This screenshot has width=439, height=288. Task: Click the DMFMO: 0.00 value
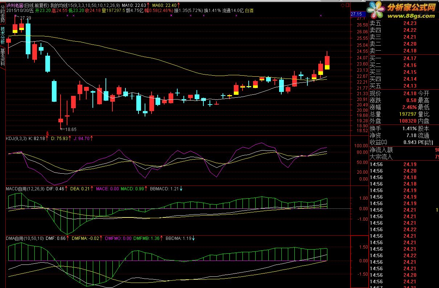click(118, 238)
